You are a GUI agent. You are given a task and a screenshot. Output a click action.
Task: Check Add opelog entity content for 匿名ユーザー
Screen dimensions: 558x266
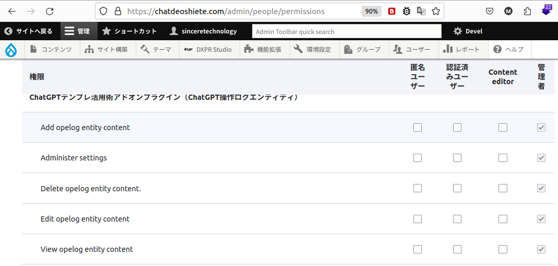[418, 128]
